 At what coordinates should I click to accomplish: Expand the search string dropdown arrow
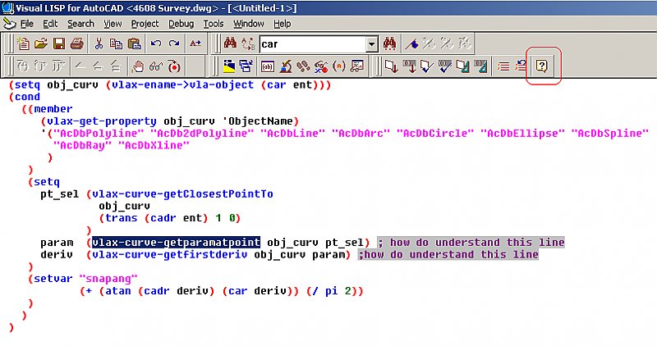click(x=371, y=44)
